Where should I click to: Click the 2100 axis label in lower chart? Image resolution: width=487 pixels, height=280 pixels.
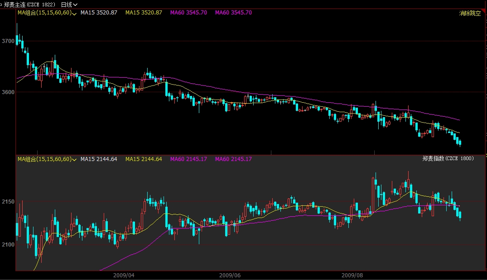click(x=8, y=245)
